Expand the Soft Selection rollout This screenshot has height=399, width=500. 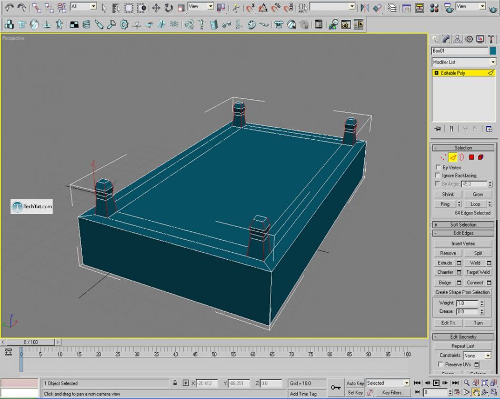pos(463,224)
